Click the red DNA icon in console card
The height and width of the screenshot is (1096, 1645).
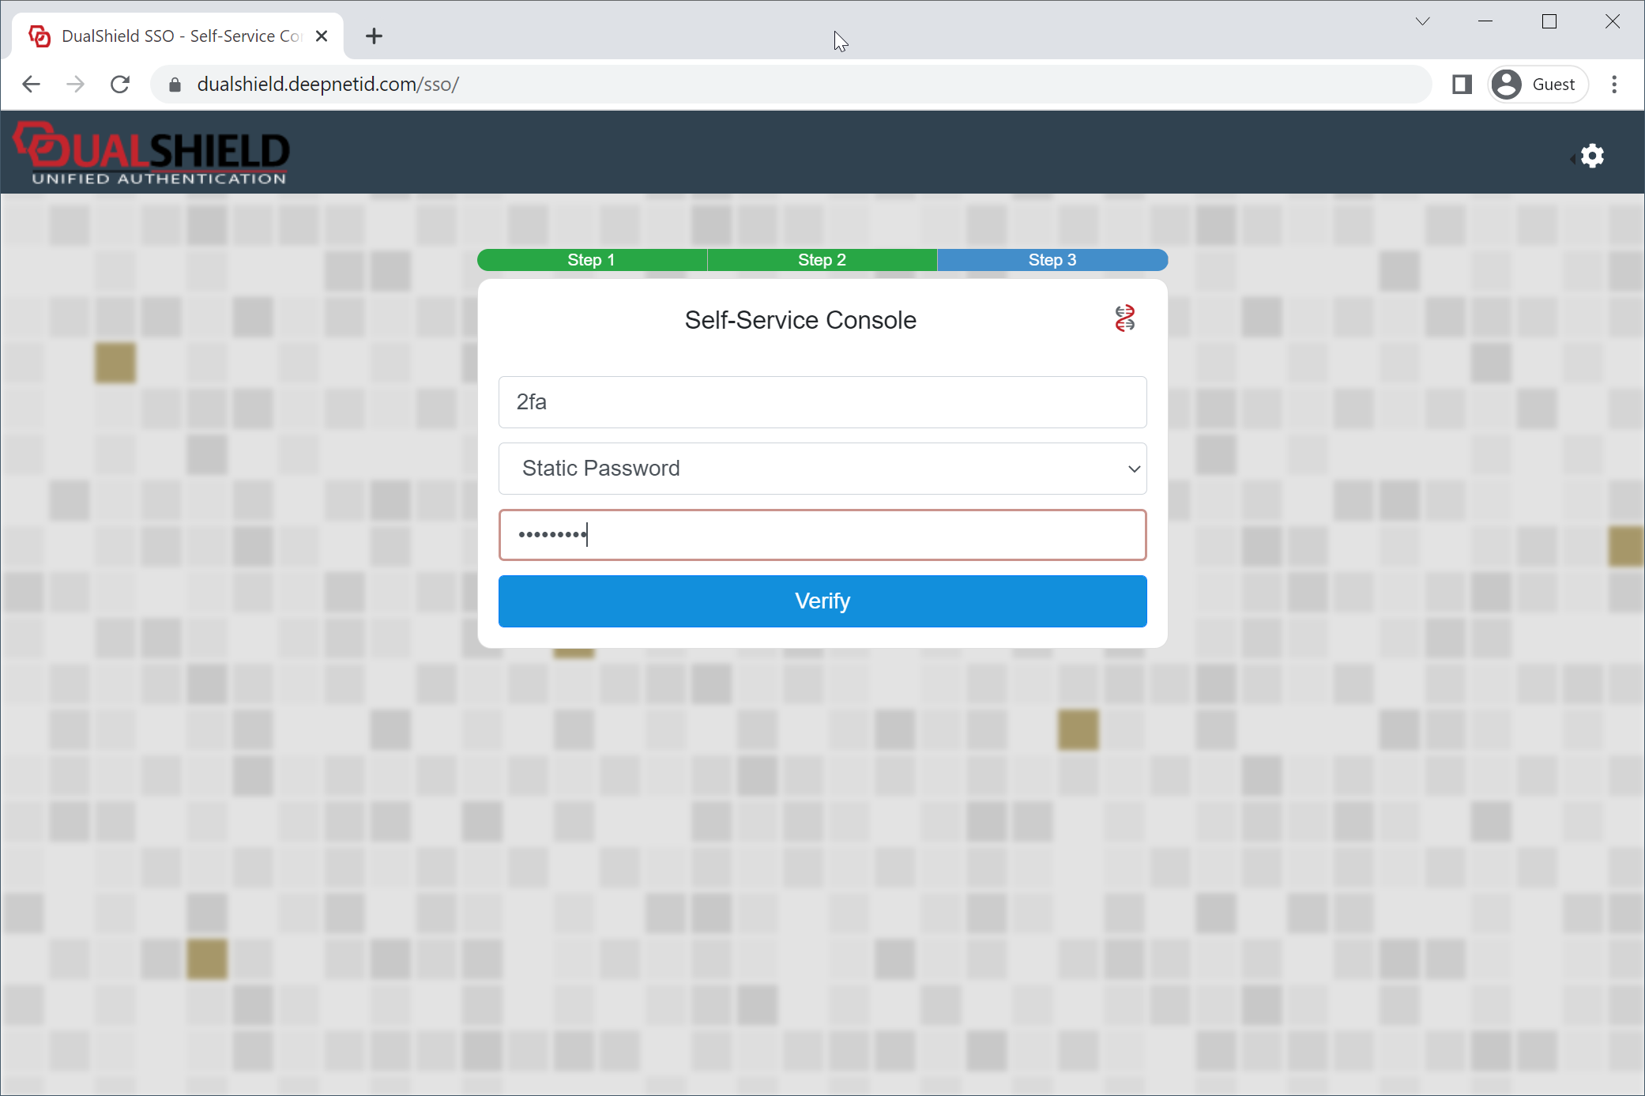pos(1124,318)
